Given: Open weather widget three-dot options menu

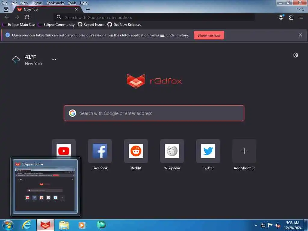Looking at the screenshot, I should [54, 60].
